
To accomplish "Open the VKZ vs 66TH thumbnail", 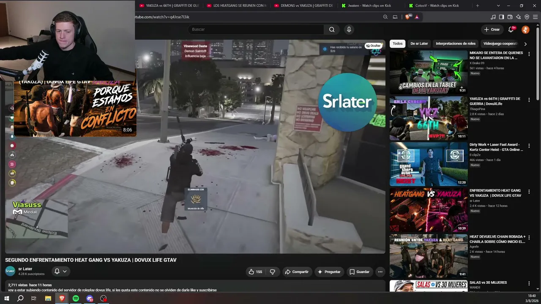I will 429,118.
